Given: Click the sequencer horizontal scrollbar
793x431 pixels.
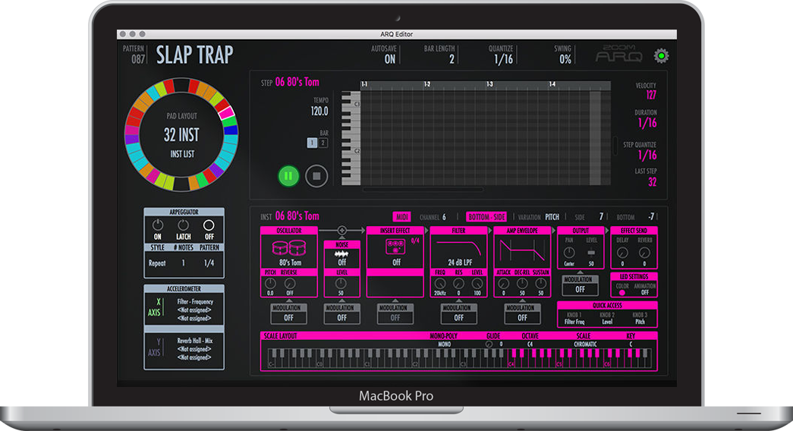Looking at the screenshot, I should pyautogui.click(x=423, y=190).
